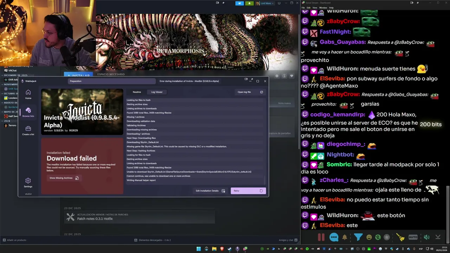450x253 pixels.
Task: Open Lord Maxo account dropdown in Steam
Action: (x=265, y=3)
